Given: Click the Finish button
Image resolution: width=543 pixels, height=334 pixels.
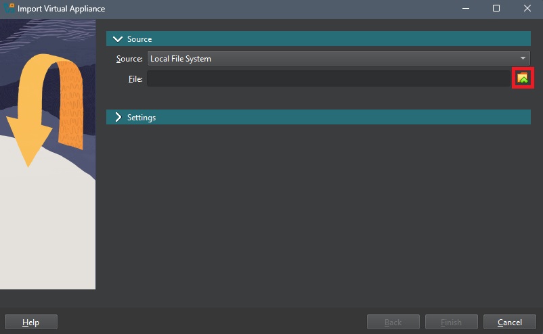Looking at the screenshot, I should click(x=452, y=323).
